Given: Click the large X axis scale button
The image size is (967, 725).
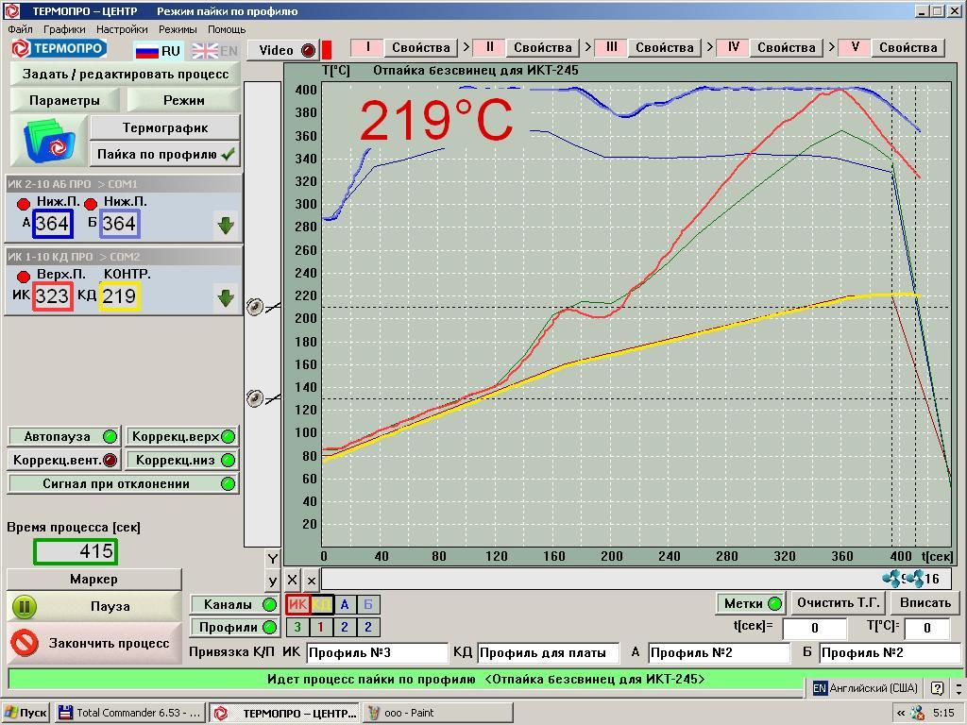Looking at the screenshot, I should point(293,581).
